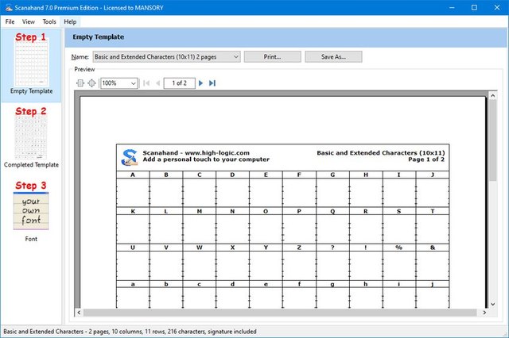Select Step 1 Empty Template
This screenshot has height=338, width=509.
click(x=31, y=63)
